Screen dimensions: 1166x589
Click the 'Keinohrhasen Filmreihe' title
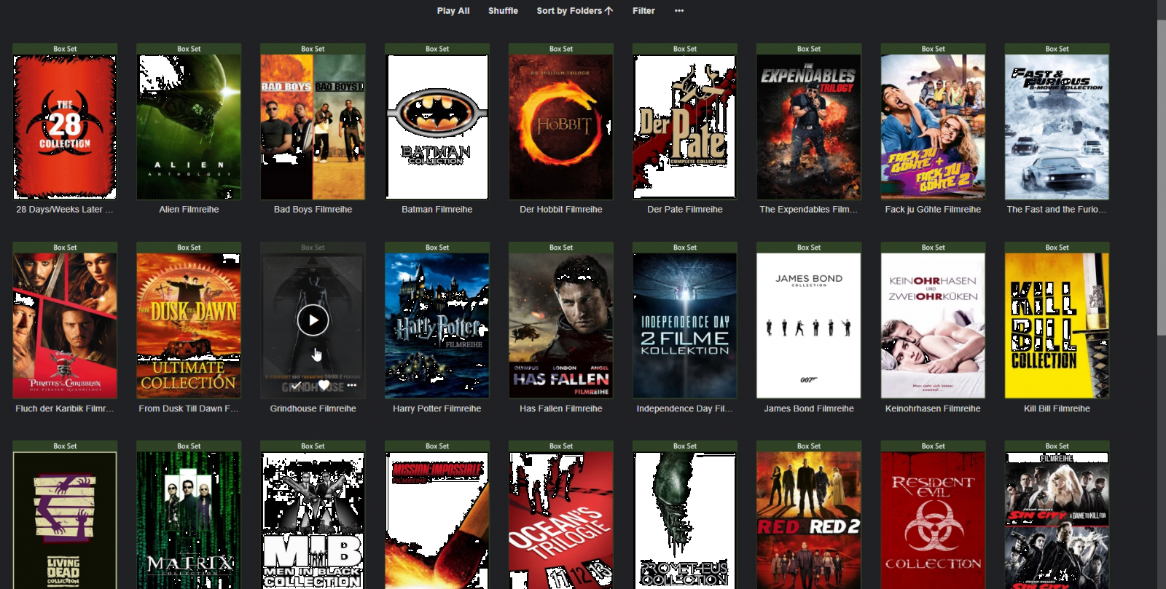pos(933,409)
